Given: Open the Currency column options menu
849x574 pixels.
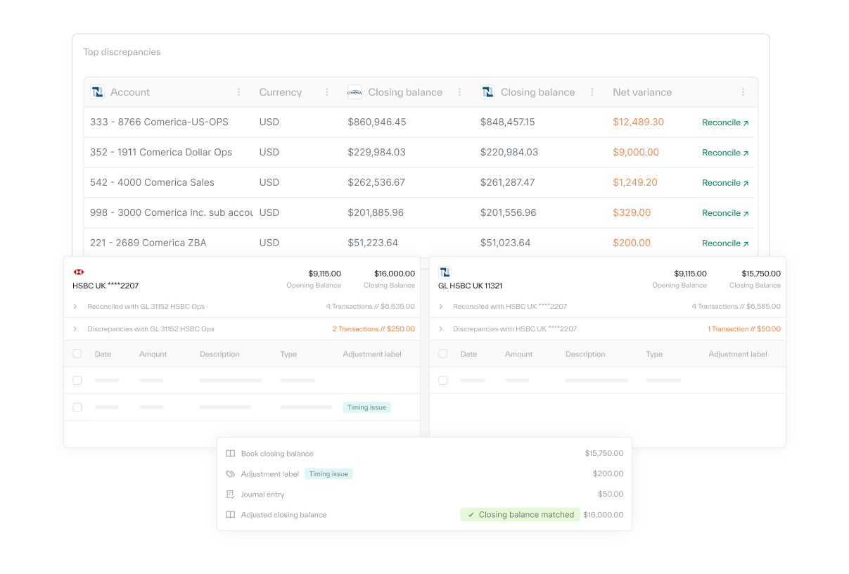Looking at the screenshot, I should click(x=327, y=92).
